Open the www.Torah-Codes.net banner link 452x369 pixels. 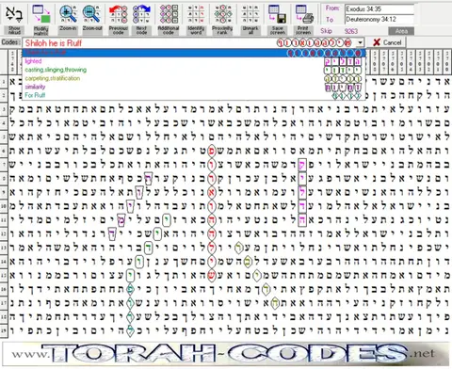[x=225, y=354]
